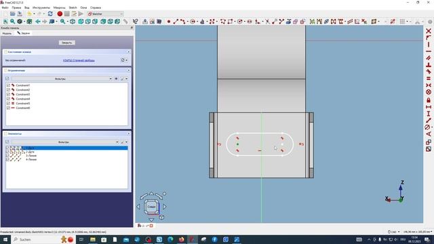The image size is (434, 244).
Task: Toggle Constraint5 checkbox
Action: point(8,103)
